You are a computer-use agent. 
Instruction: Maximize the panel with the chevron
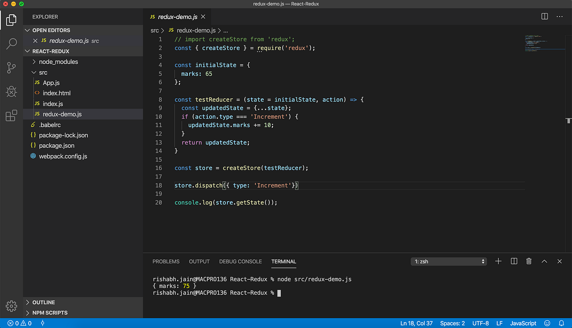coord(544,261)
